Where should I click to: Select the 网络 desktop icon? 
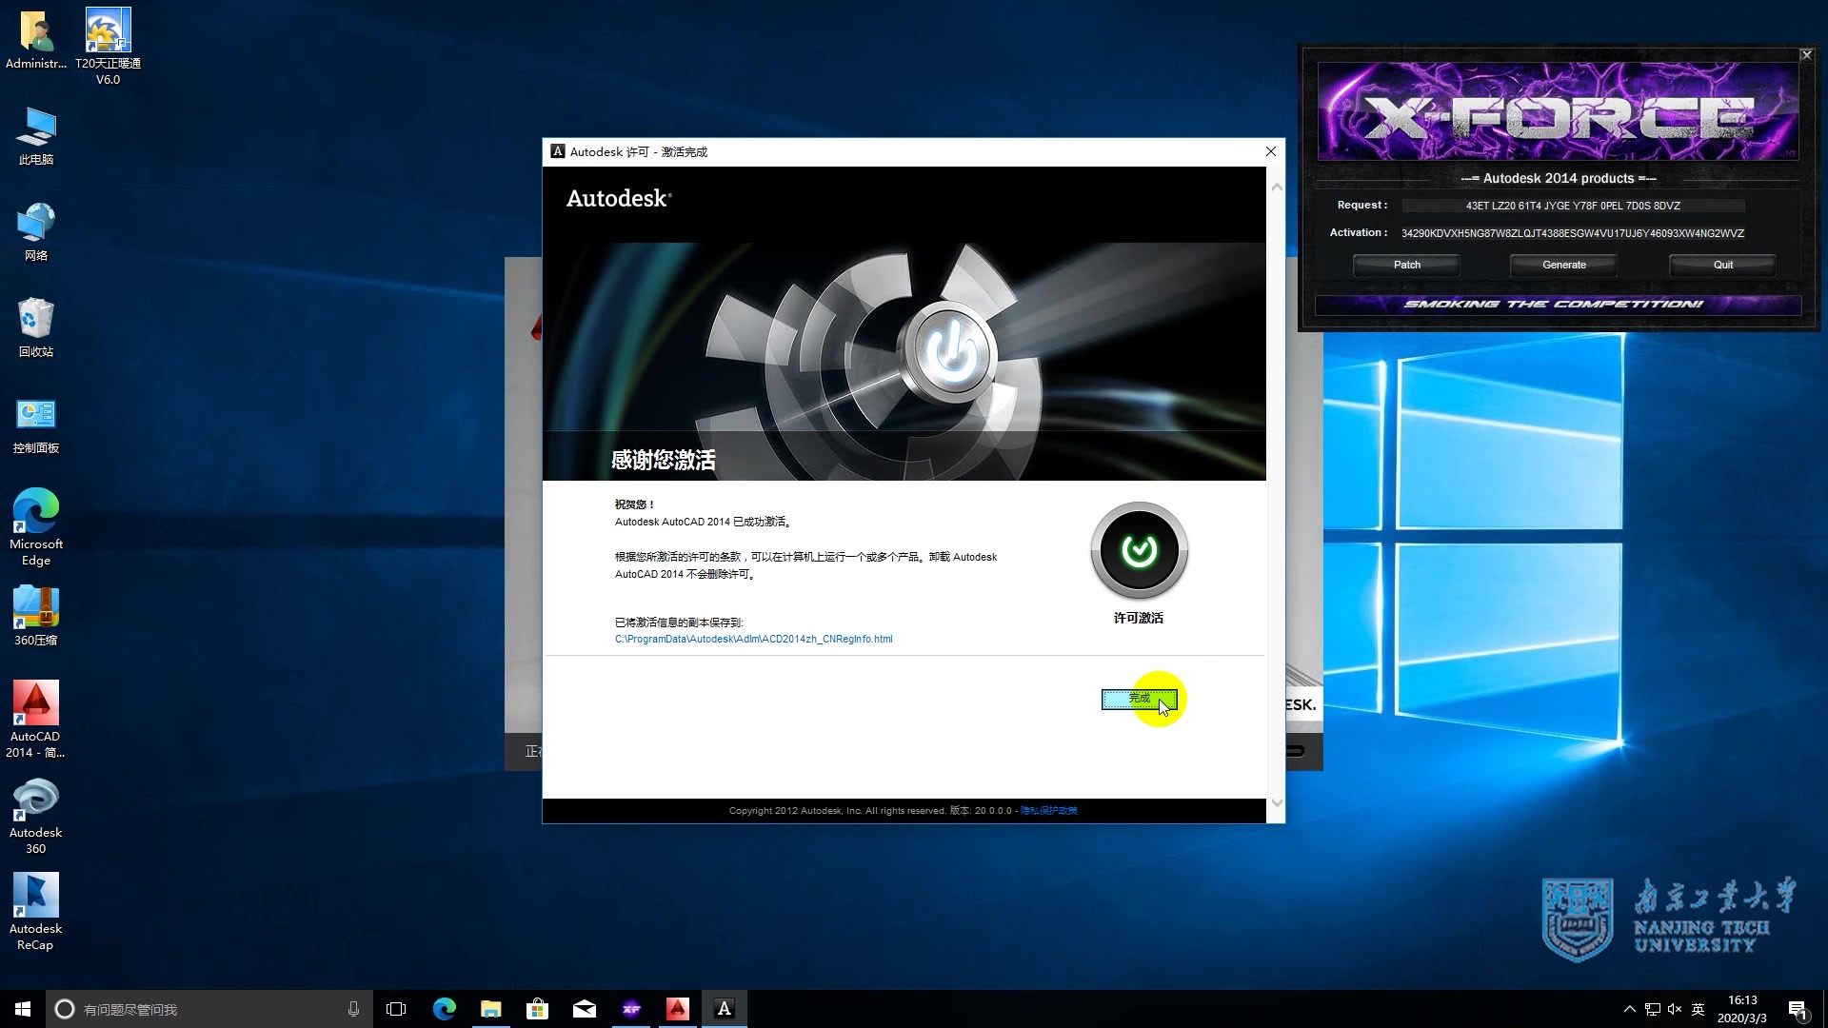(x=36, y=232)
